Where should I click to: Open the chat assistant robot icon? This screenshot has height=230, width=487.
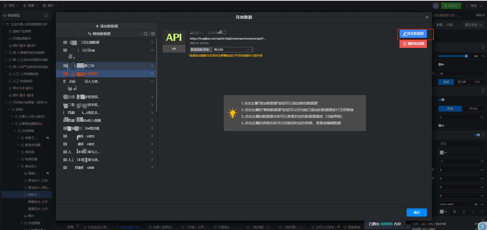point(483,226)
